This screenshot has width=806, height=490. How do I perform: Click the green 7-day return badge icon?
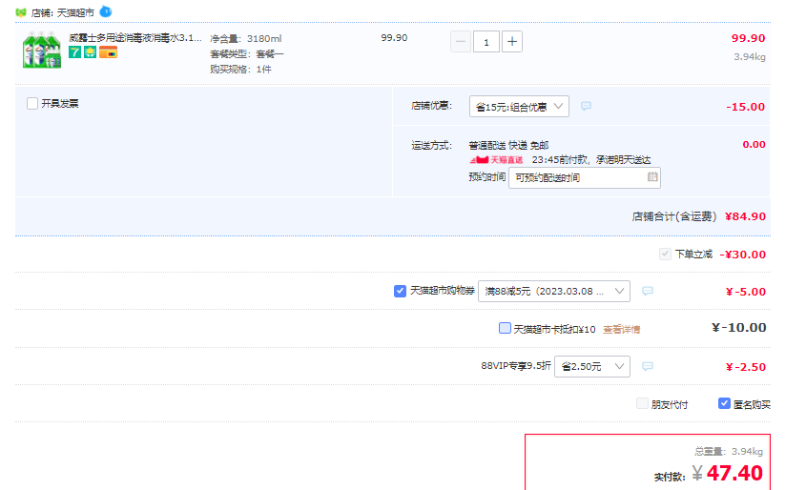(75, 51)
